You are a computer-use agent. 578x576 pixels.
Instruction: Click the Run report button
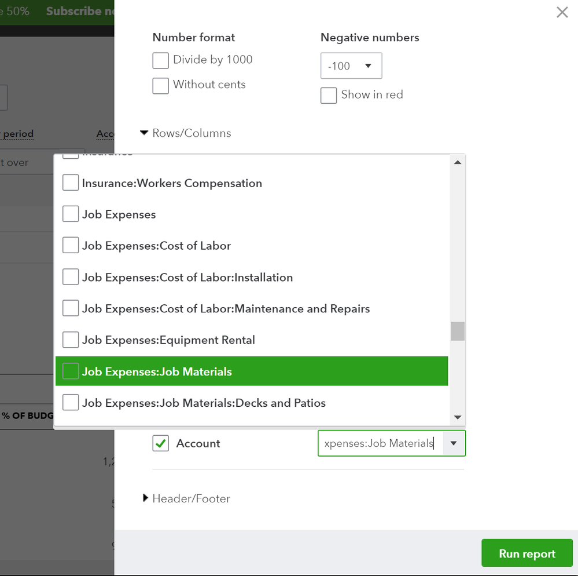coord(527,554)
